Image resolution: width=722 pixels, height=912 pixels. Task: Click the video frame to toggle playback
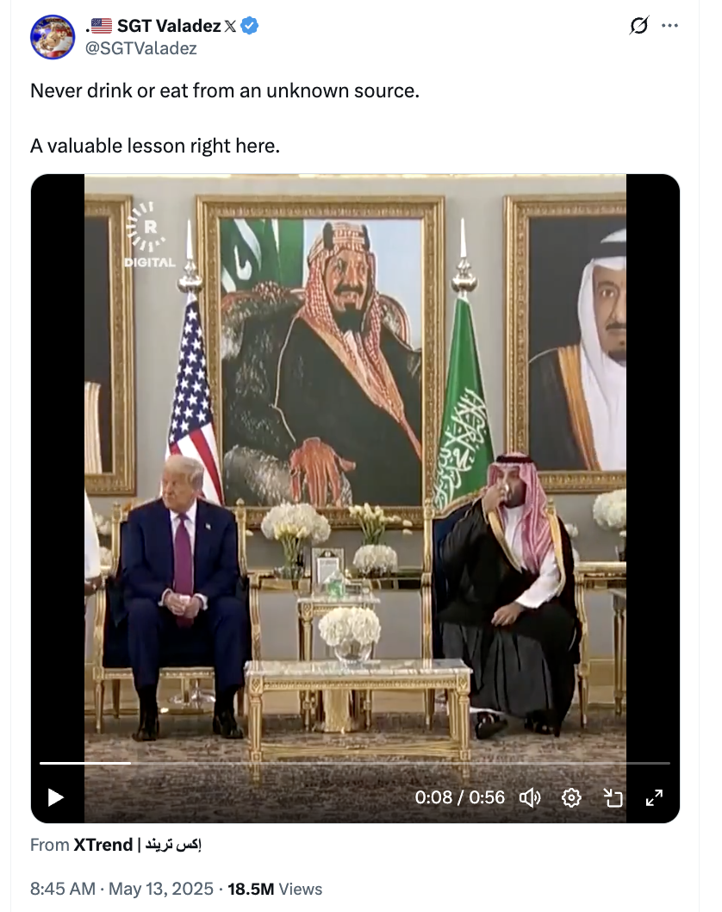point(355,465)
